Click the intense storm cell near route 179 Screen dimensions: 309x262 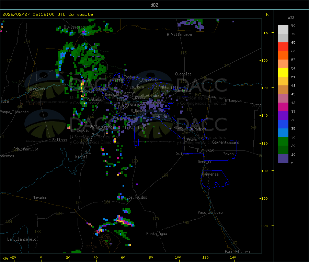124,221
